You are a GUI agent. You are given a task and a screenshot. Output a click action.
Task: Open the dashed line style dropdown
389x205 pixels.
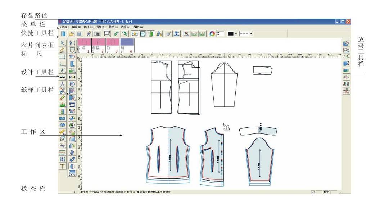(x=251, y=33)
